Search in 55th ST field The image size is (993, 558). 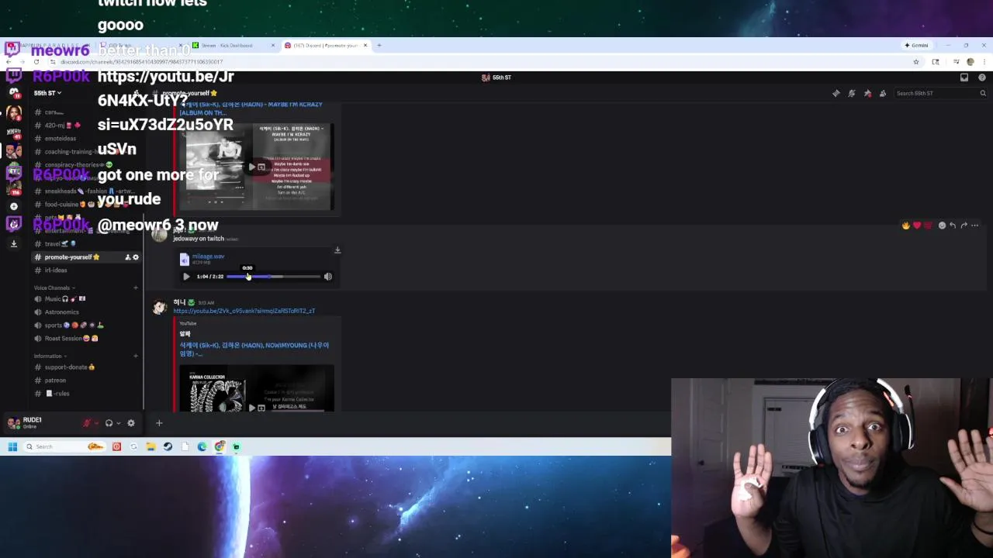(939, 94)
